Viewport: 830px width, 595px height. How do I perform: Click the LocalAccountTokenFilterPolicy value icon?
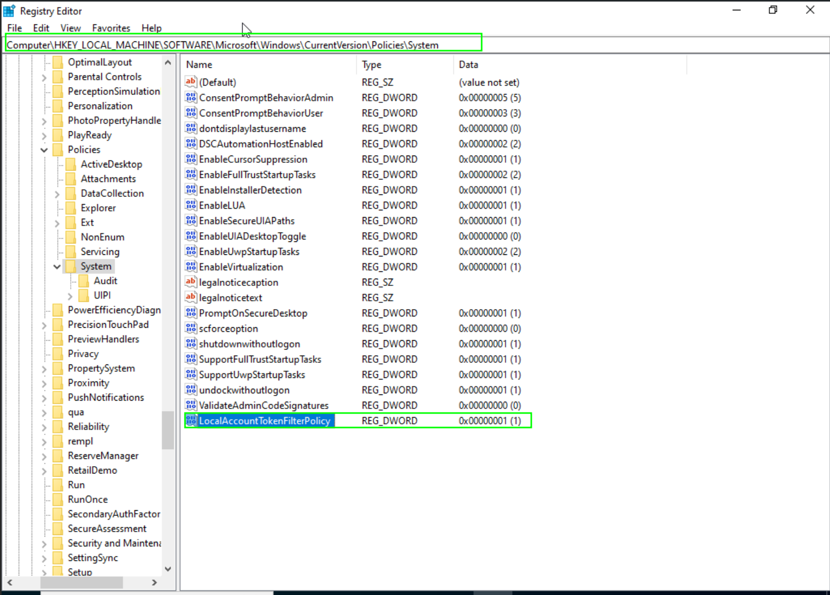(x=191, y=421)
